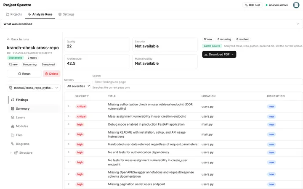The width and height of the screenshot is (303, 189).
Task: Expand the IDOR vulnerability finding row
Action: pos(69,106)
